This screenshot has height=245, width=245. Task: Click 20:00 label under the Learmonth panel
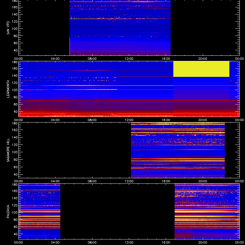(x=203, y=120)
